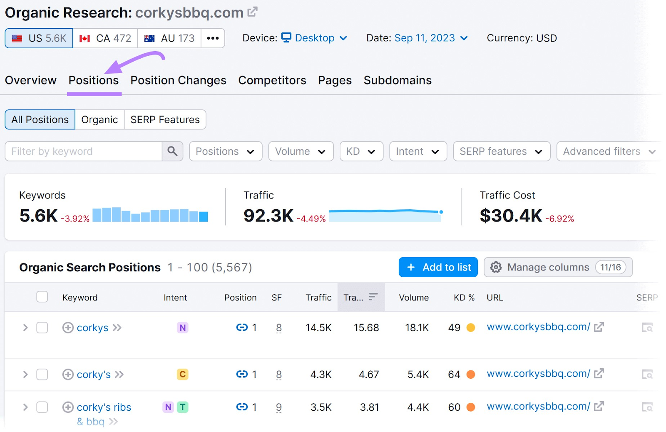The image size is (666, 432).
Task: Open the Volume filter dropdown
Action: tap(301, 151)
